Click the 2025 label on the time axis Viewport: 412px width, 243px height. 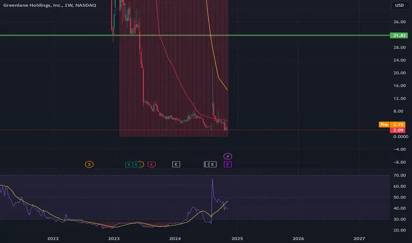pyautogui.click(x=237, y=239)
